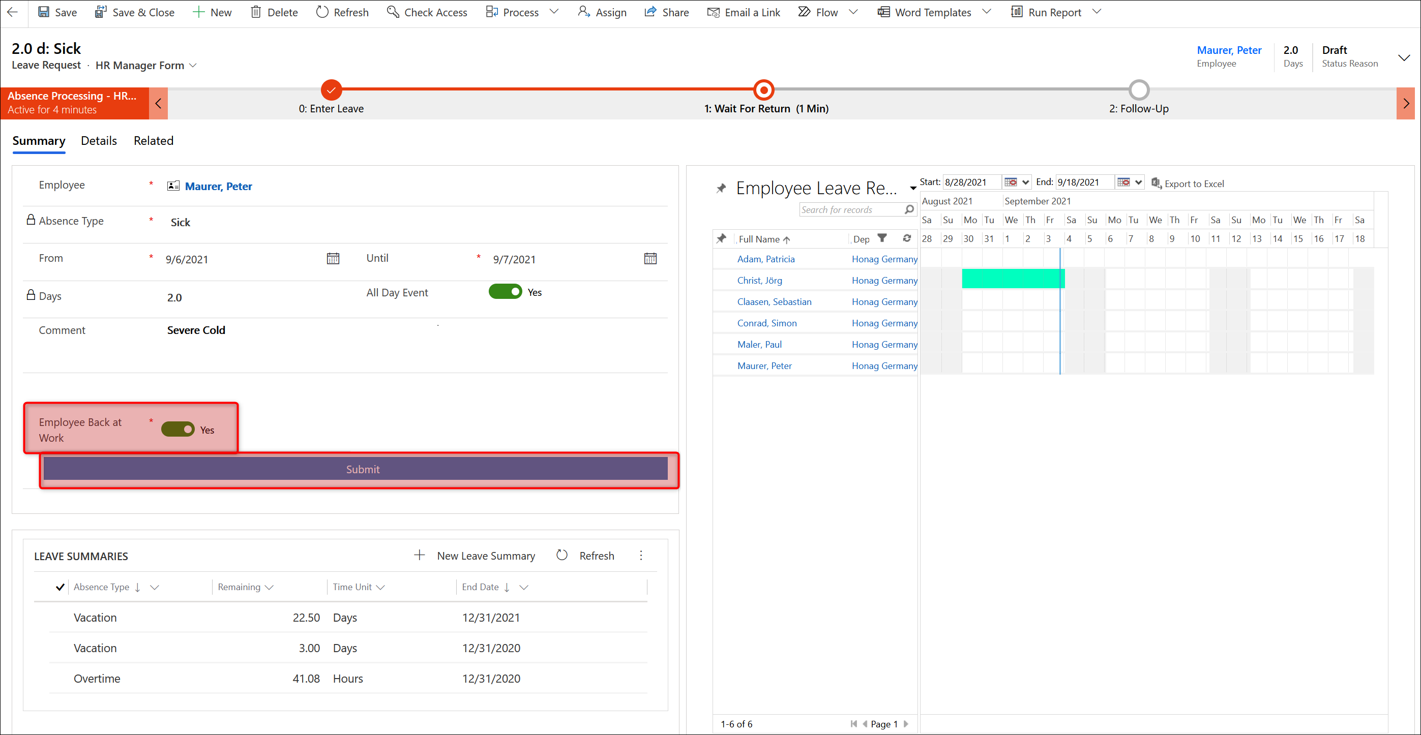Switch to the Details tab
Screen dimensions: 1421x735
coord(99,141)
